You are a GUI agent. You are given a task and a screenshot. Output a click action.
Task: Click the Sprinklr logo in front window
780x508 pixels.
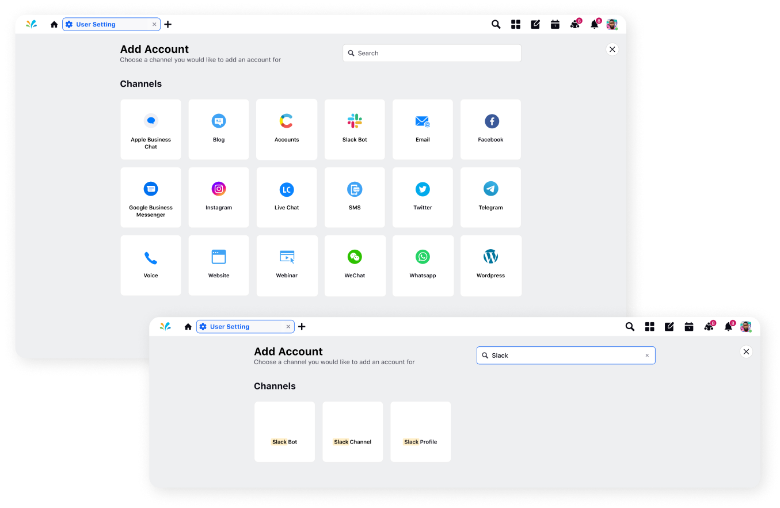click(166, 326)
